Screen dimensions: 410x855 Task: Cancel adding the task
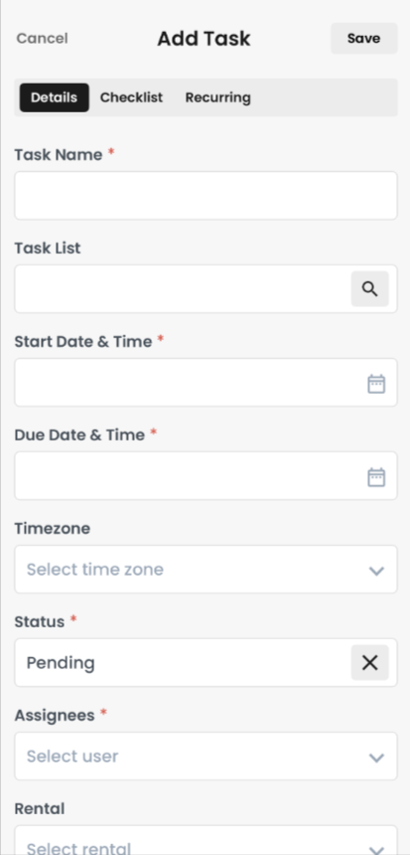42,38
